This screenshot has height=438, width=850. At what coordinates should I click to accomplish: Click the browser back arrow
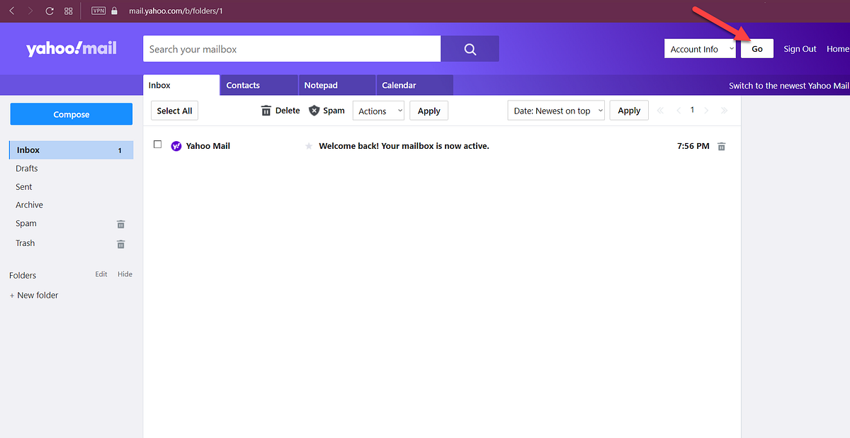pos(12,11)
